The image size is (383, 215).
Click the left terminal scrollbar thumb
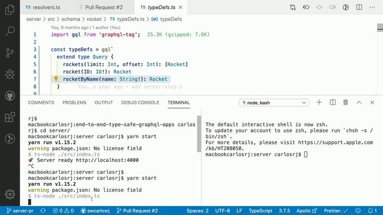point(199,134)
